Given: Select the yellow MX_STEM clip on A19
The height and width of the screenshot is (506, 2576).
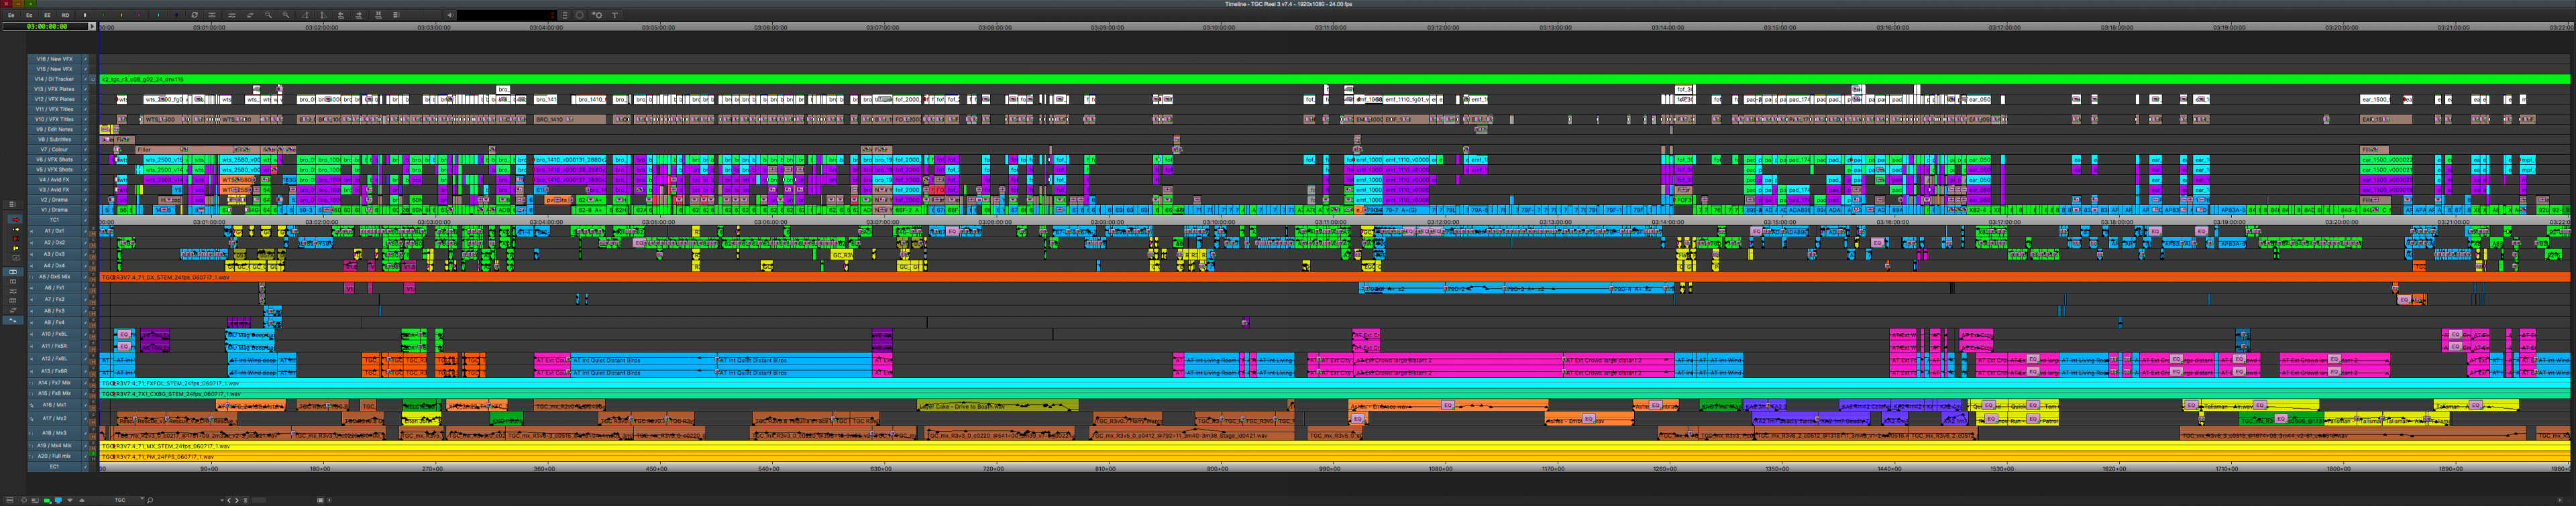Looking at the screenshot, I should coord(1335,446).
